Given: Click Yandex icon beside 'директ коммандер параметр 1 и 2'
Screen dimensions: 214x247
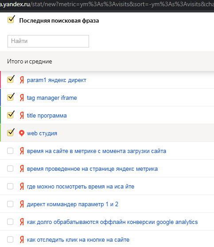Looking at the screenshot, I should pyautogui.click(x=22, y=204).
